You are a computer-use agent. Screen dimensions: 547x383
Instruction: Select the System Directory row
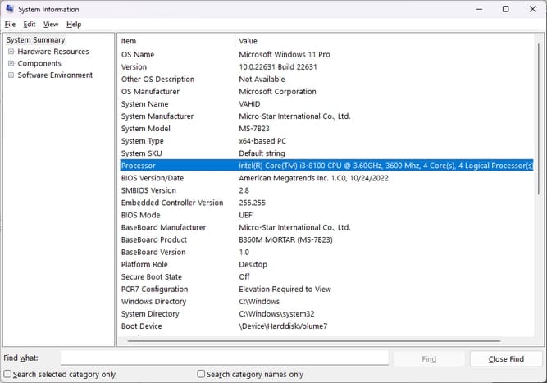click(x=326, y=314)
